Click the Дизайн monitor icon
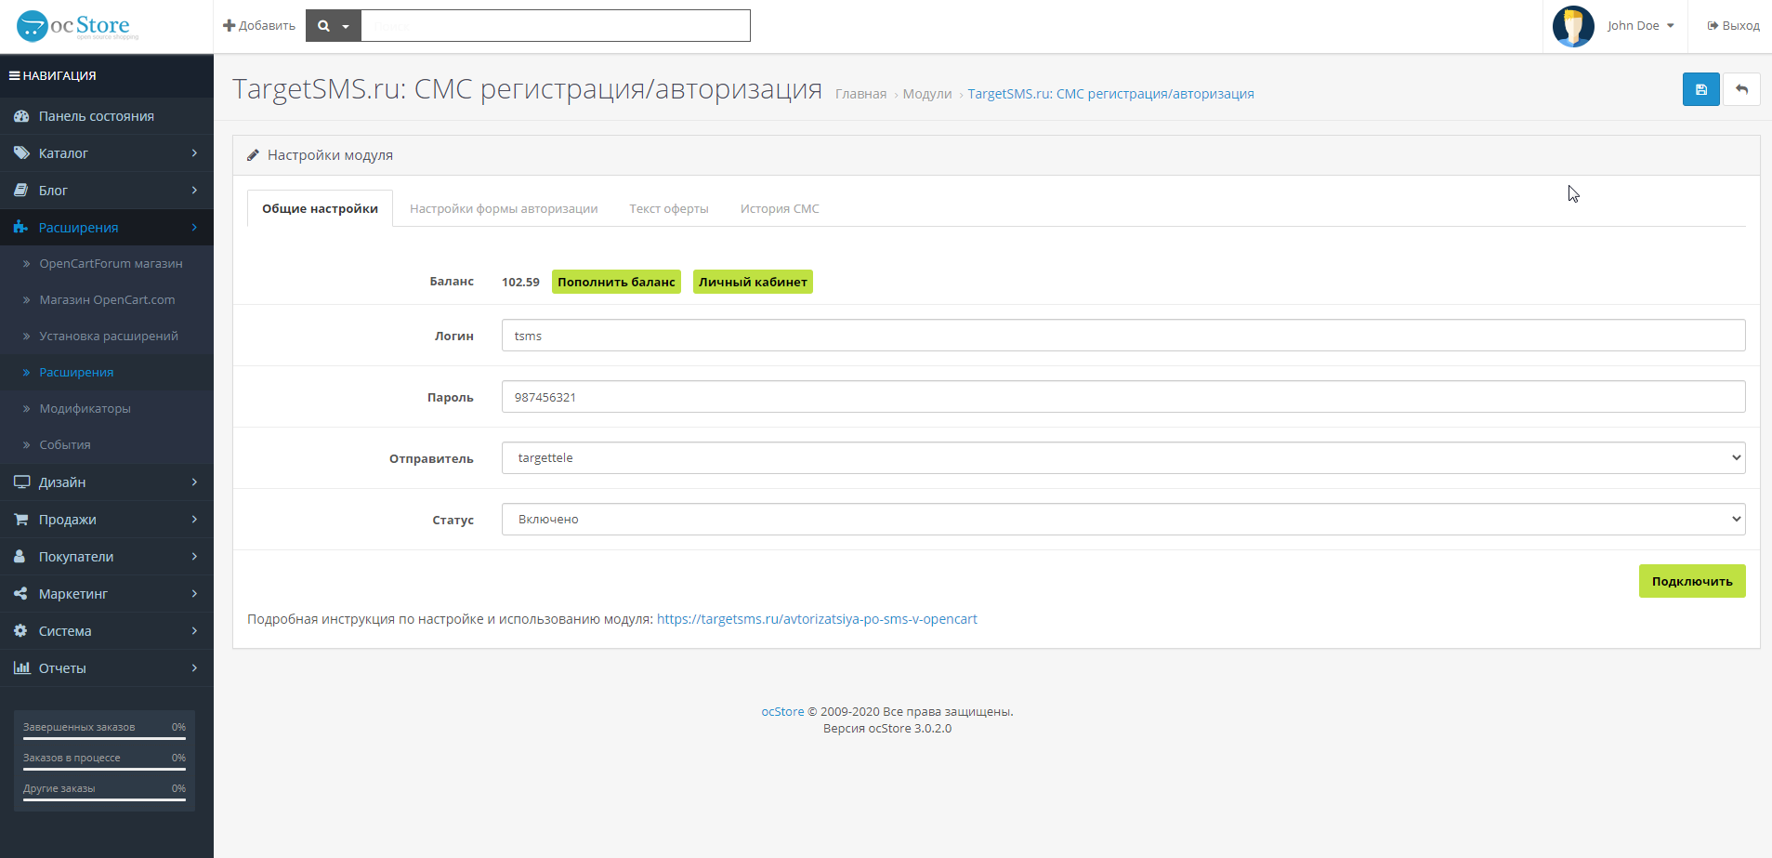The image size is (1772, 858). (x=21, y=482)
